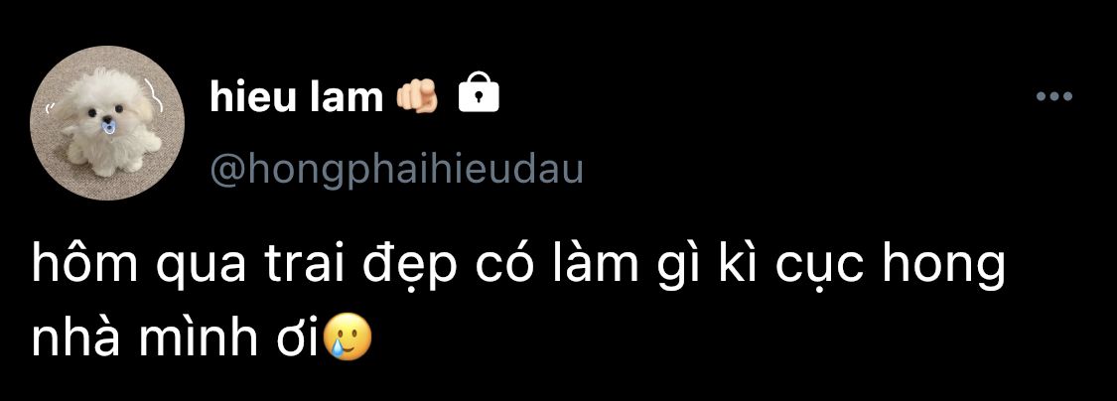1117x401 pixels.
Task: Open the three-dot more options menu
Action: click(1054, 97)
